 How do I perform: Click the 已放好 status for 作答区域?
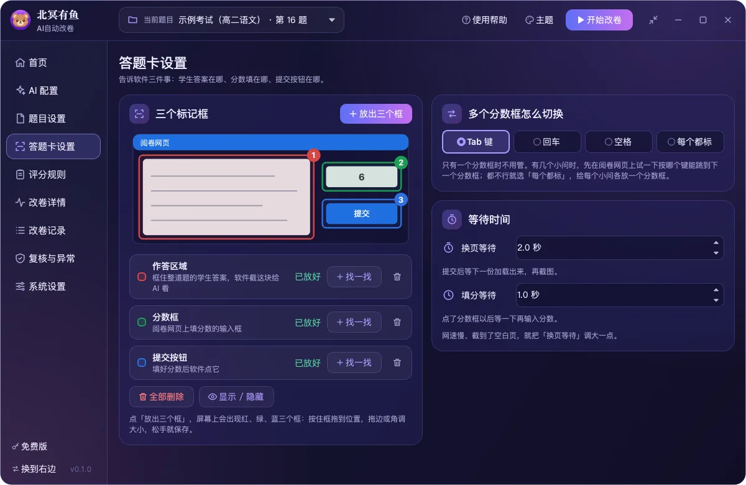pos(308,277)
